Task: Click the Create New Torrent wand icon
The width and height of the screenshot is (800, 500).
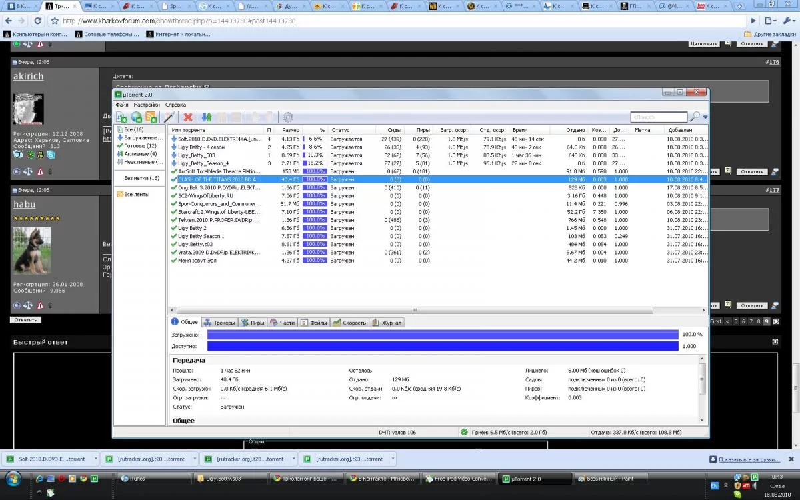Action: [169, 117]
